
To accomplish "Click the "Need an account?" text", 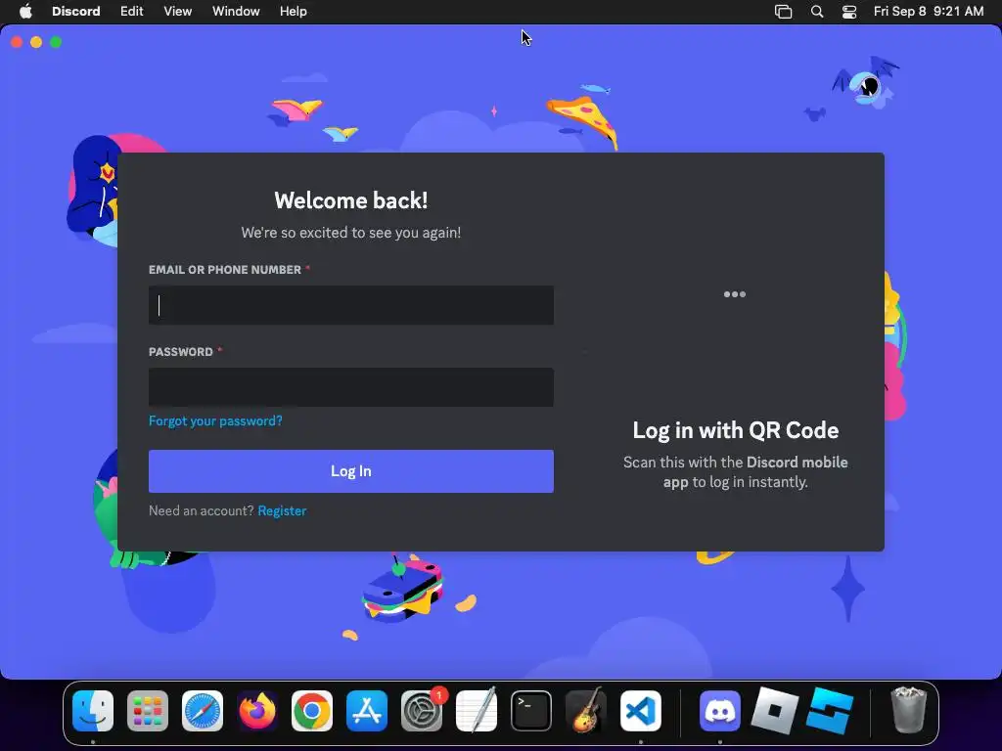I will click(202, 510).
